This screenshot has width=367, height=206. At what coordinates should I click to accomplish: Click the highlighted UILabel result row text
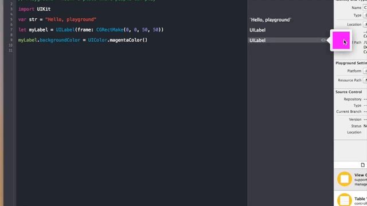coord(257,41)
